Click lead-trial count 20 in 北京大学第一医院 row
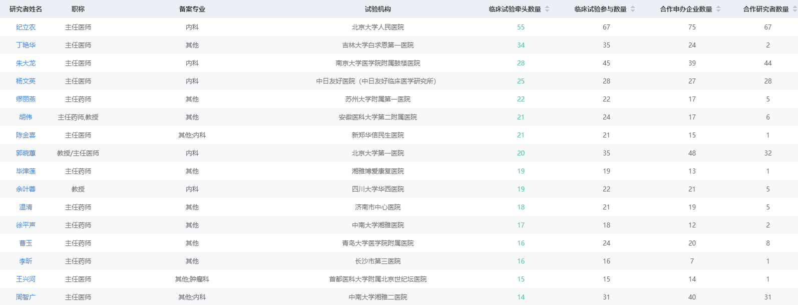Image resolution: width=798 pixels, height=305 pixels. pos(521,153)
